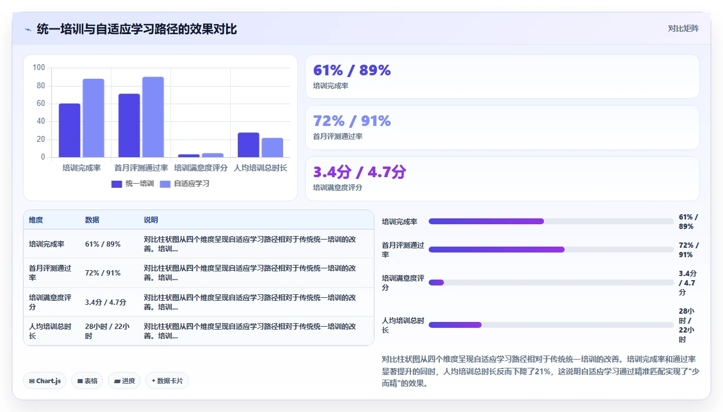Click the 首月评测通过率 progress bar
723x412 pixels.
tap(551, 250)
